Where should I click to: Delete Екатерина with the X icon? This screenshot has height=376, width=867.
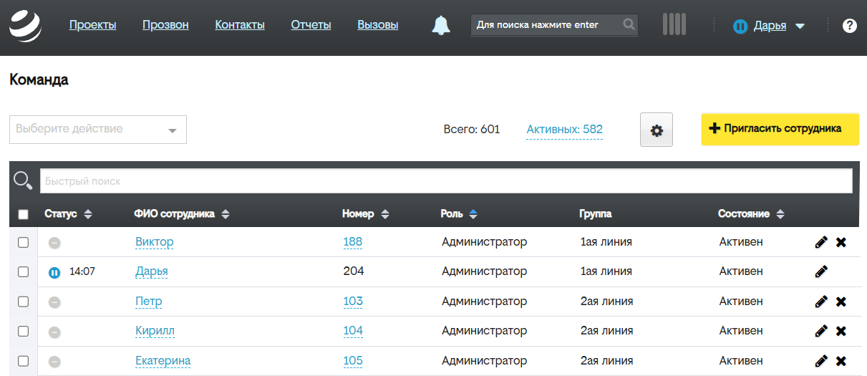coord(841,361)
